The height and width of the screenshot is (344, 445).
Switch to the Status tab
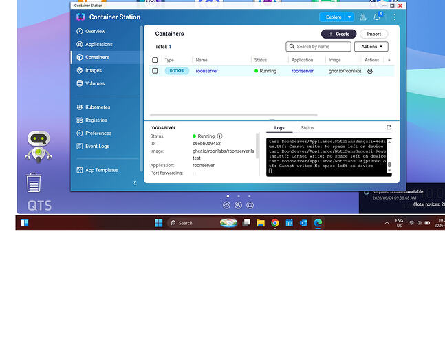coord(307,128)
